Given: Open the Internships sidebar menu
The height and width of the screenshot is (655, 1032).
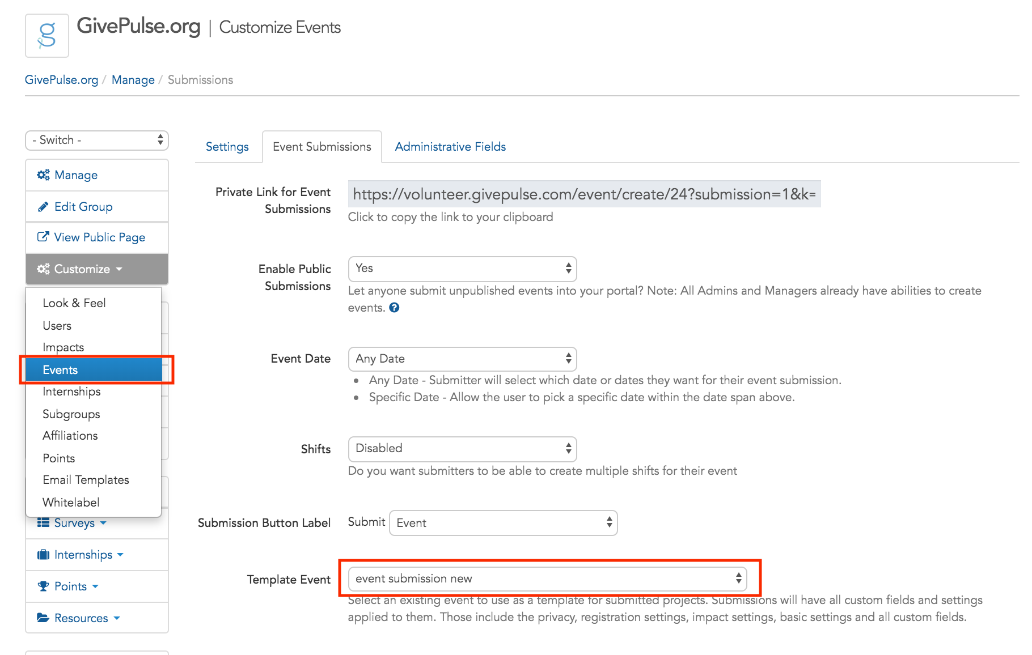Looking at the screenshot, I should coord(97,555).
